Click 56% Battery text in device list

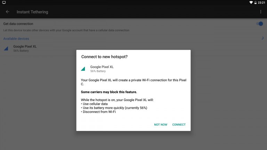point(21,51)
